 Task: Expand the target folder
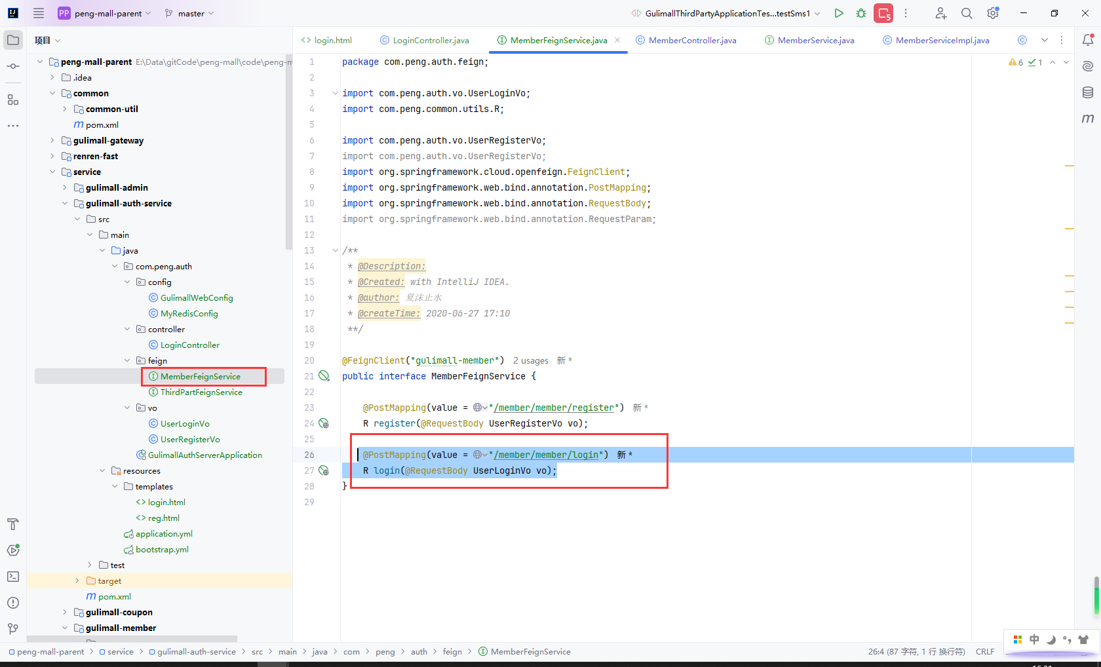pos(77,581)
